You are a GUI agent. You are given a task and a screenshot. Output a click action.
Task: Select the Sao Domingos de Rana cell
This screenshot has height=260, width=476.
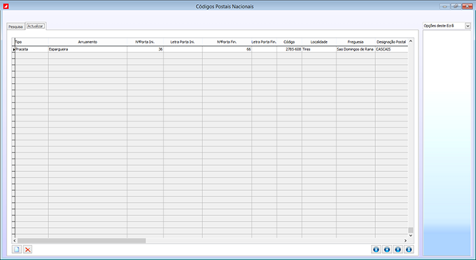tap(356, 49)
